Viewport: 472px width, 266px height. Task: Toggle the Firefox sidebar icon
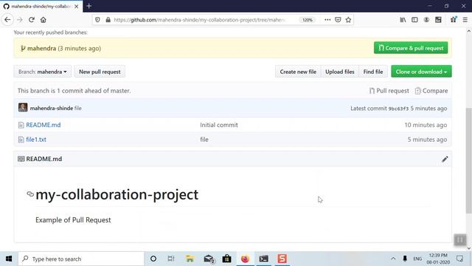(x=414, y=20)
